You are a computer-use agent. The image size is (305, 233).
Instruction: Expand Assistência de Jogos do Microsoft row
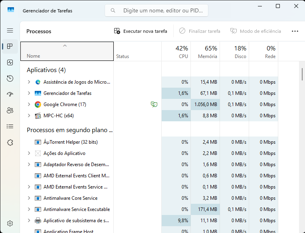tap(29, 82)
